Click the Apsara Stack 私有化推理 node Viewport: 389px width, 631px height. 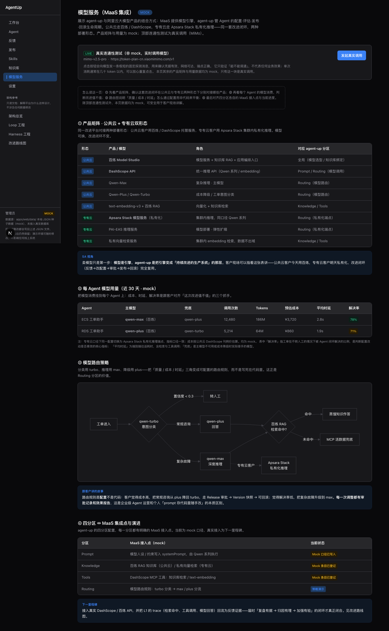point(279,466)
